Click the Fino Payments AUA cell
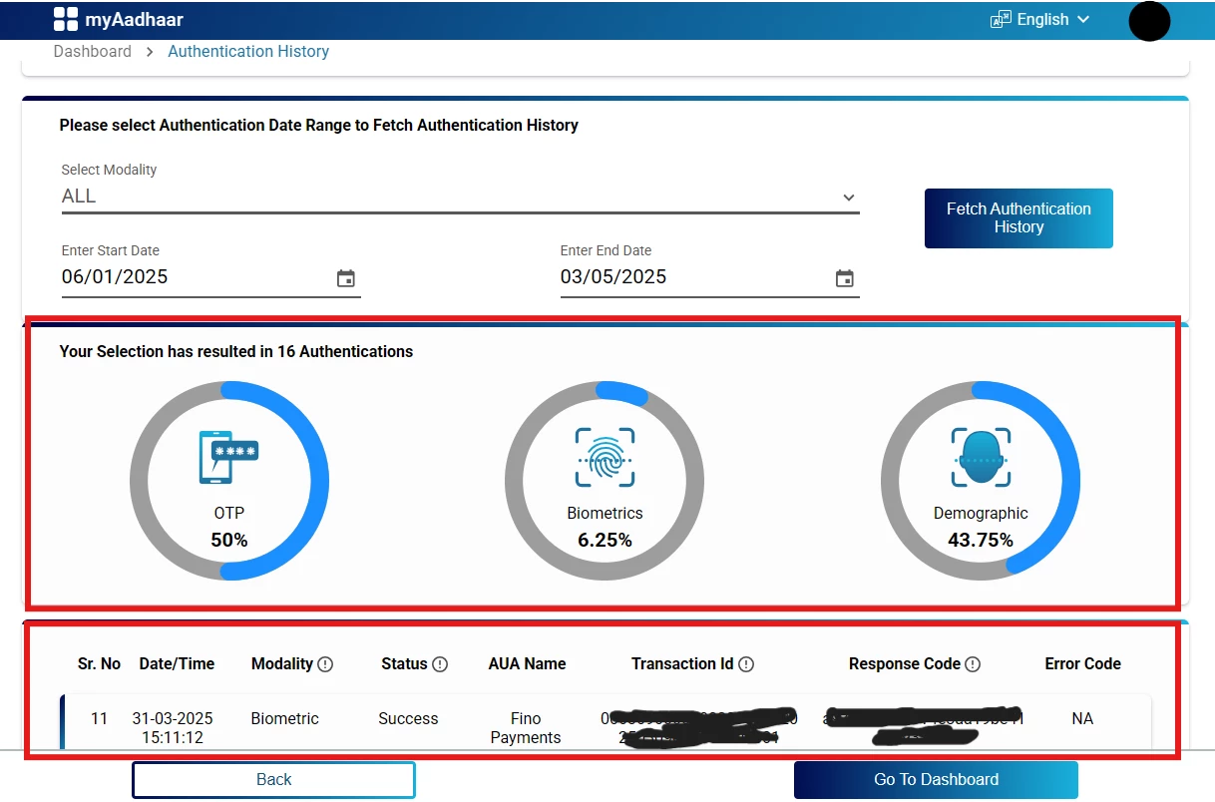Image resolution: width=1215 pixels, height=802 pixels. tap(526, 728)
